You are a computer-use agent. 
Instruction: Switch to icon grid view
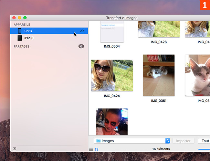[97, 149]
